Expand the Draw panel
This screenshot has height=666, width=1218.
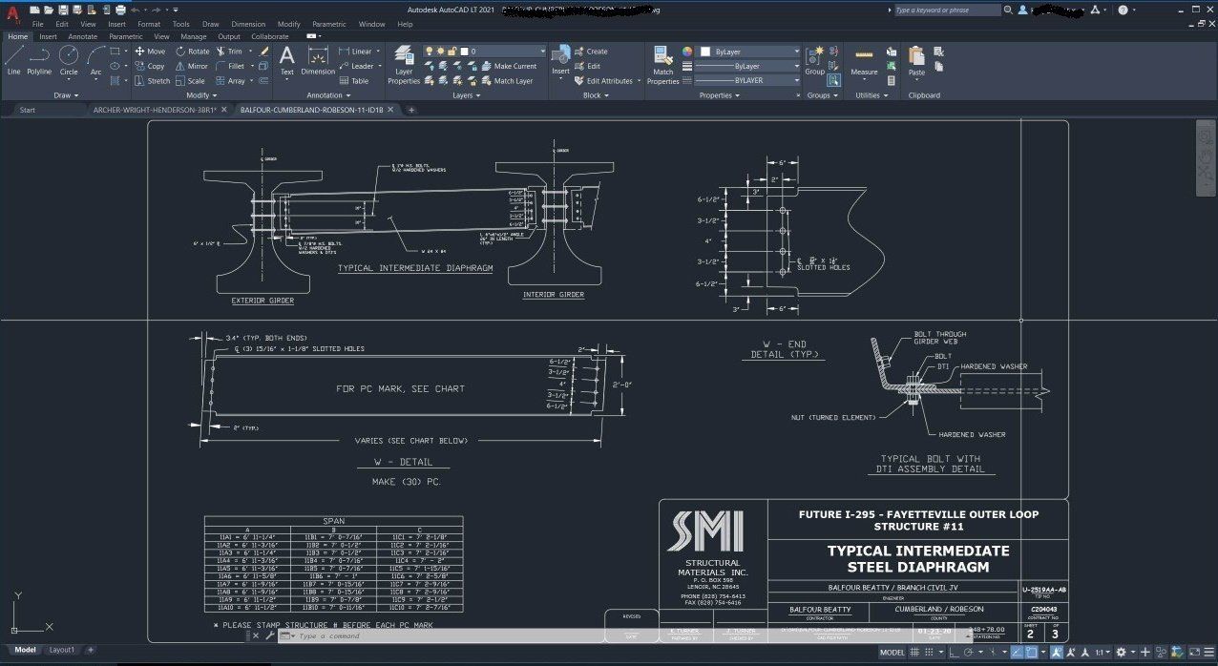(x=67, y=95)
